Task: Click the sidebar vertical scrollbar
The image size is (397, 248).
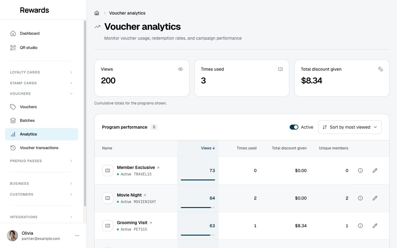Action: tap(85, 113)
